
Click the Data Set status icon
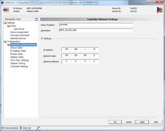[21, 128]
